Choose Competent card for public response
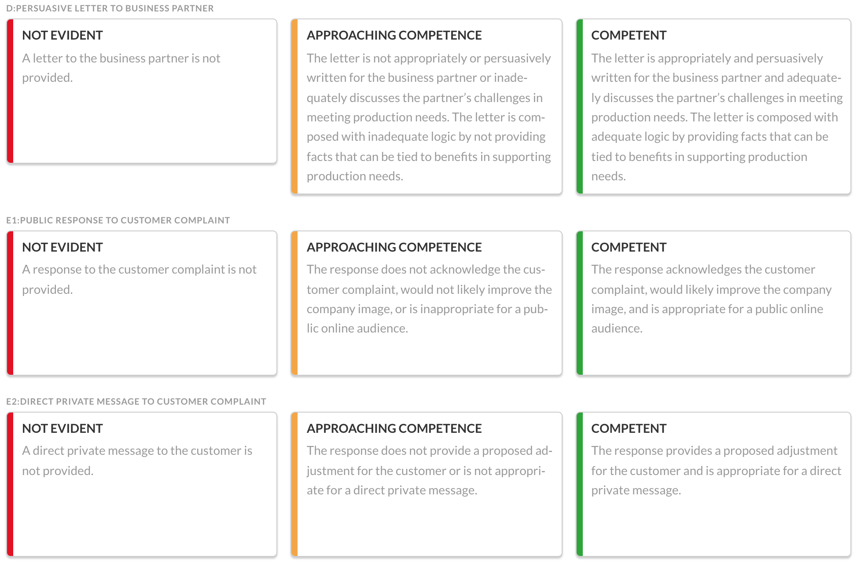The image size is (861, 563). click(x=714, y=303)
